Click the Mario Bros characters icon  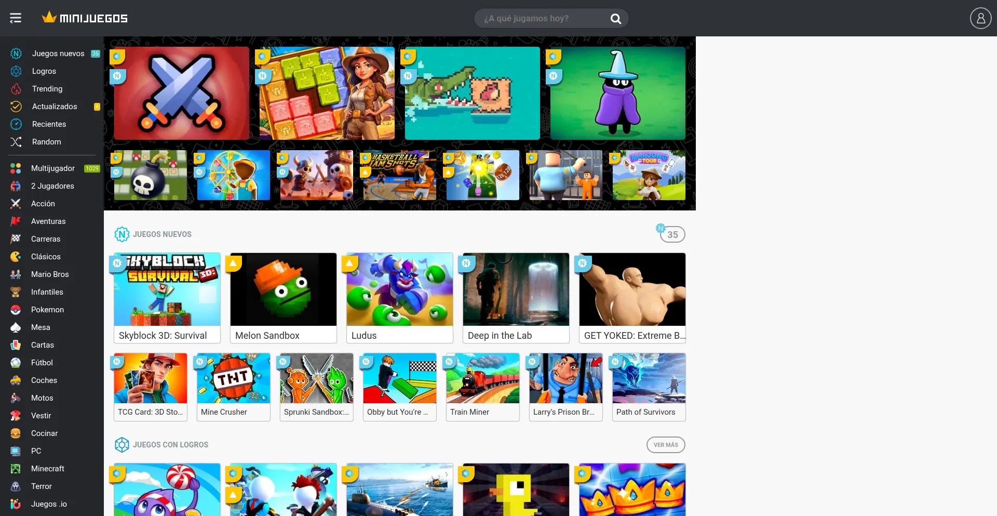click(x=16, y=274)
